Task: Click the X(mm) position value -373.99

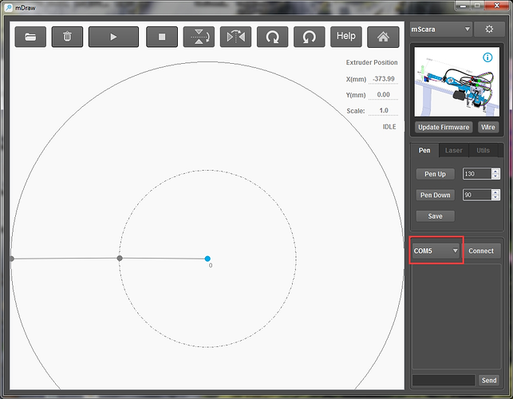Action: click(384, 79)
